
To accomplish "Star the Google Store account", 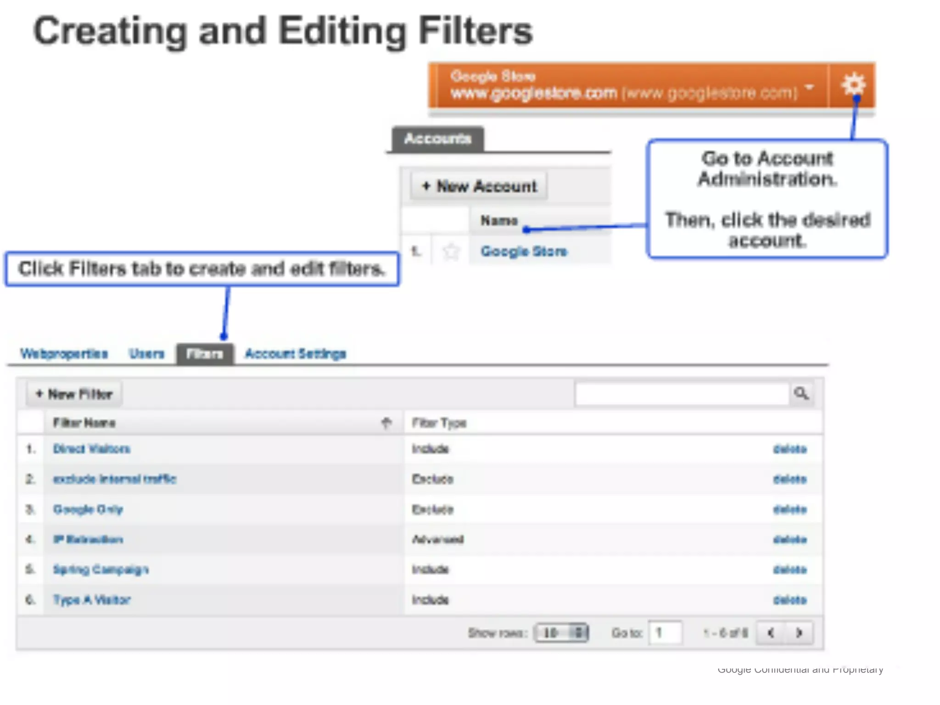I will [x=451, y=252].
